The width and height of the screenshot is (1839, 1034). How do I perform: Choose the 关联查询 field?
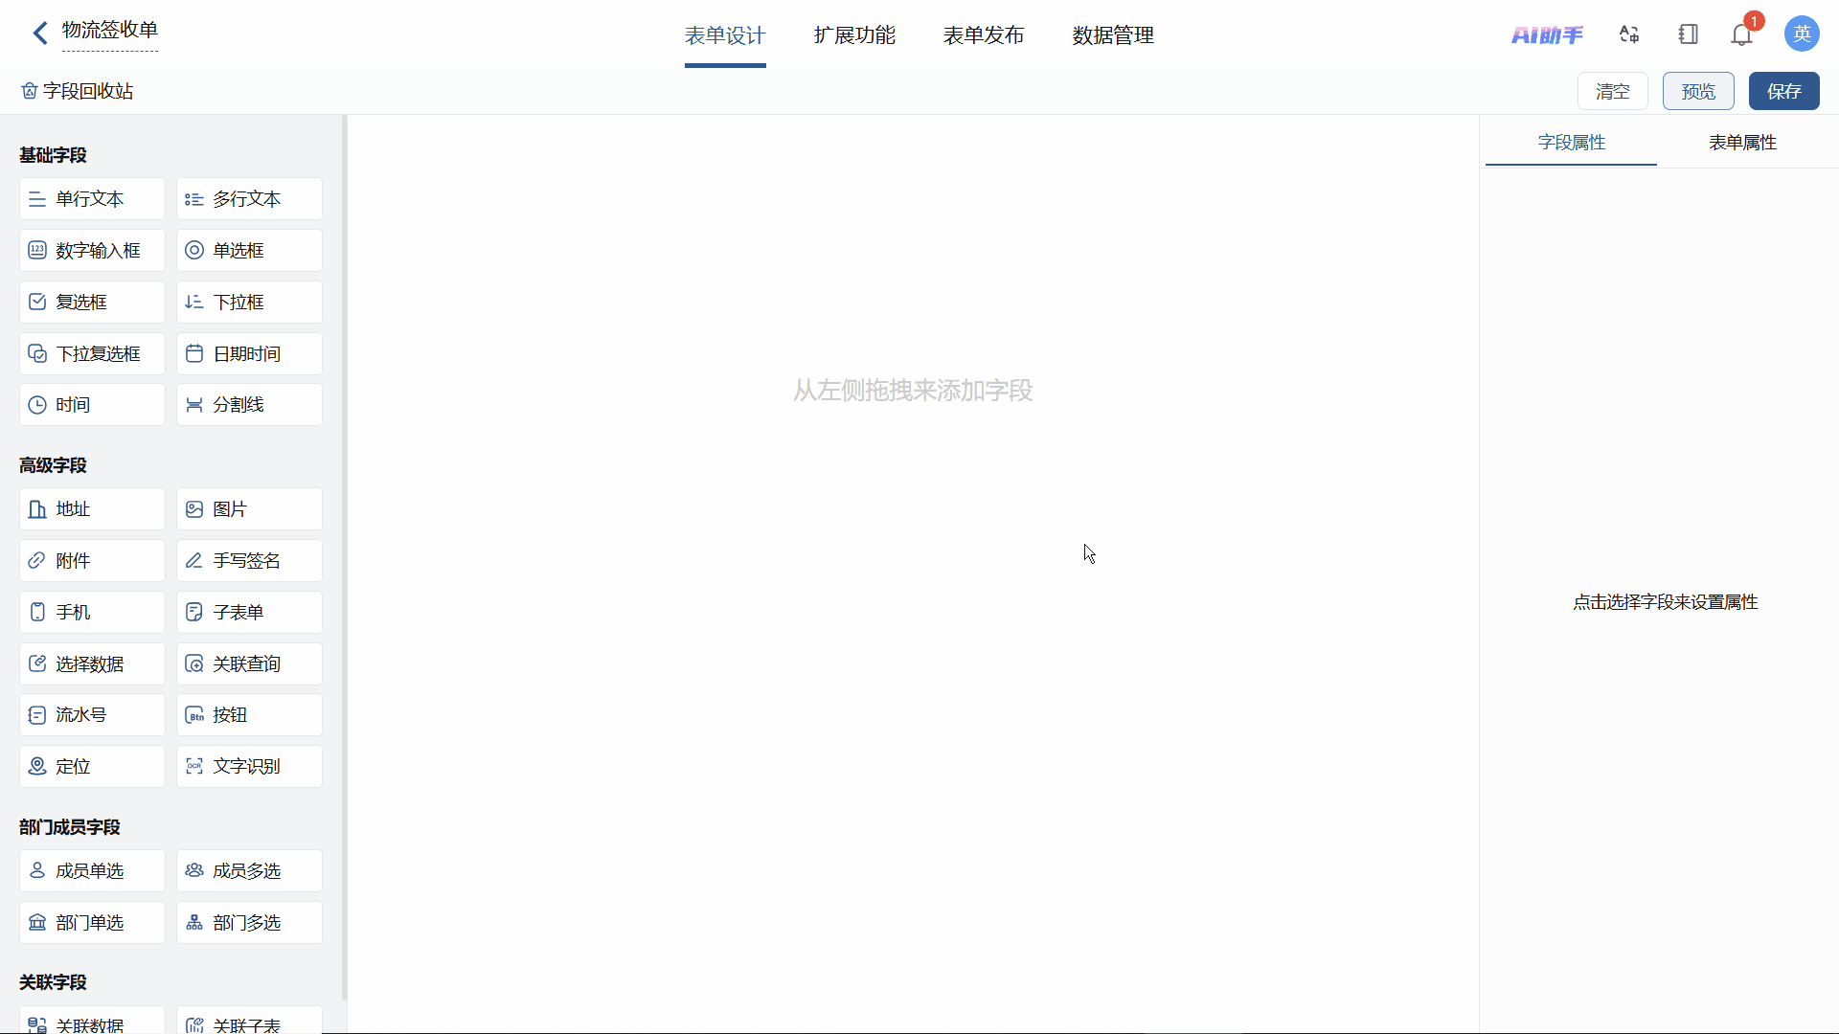tap(249, 664)
